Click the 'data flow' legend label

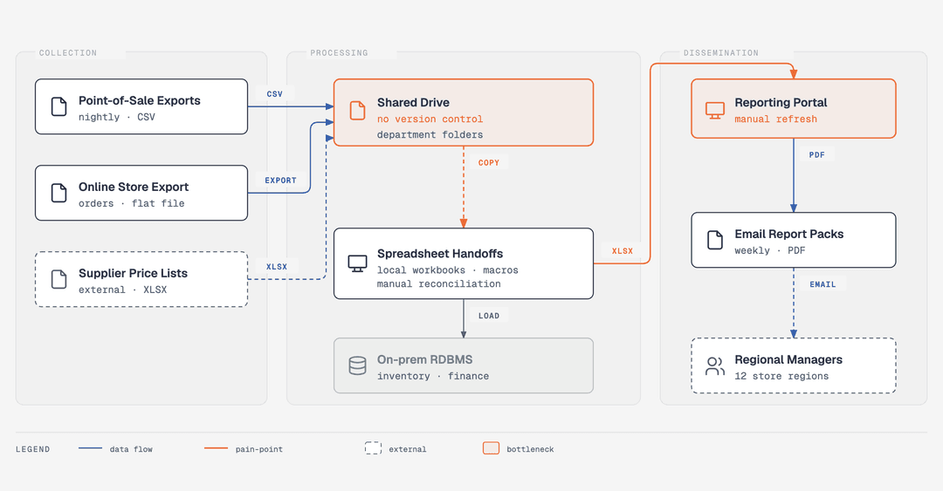point(131,449)
